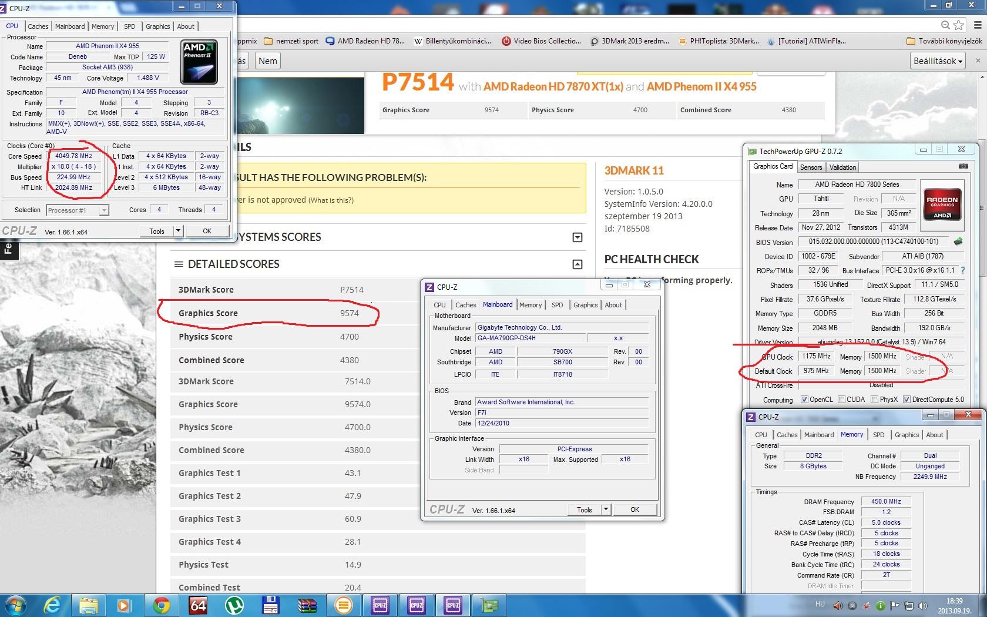Click the GPU Clock field 1175 MHz
Image resolution: width=987 pixels, height=617 pixels.
click(x=817, y=356)
